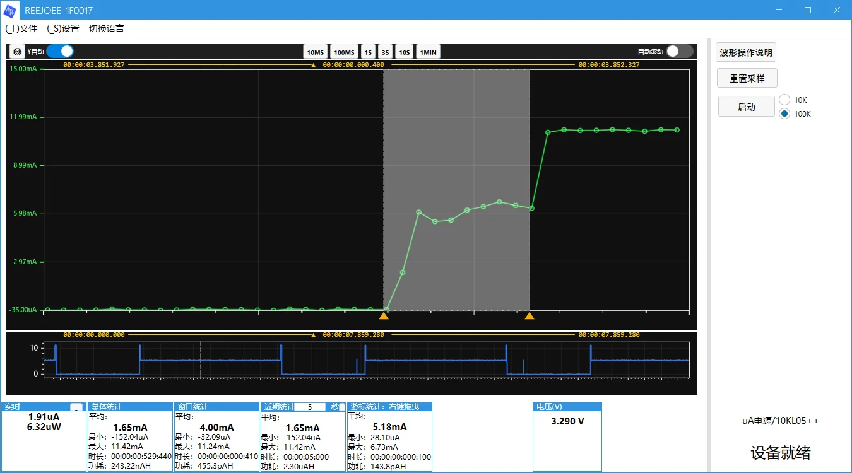Image resolution: width=852 pixels, height=473 pixels.
Task: Click the 设备就绪 device ready status
Action: click(x=781, y=452)
